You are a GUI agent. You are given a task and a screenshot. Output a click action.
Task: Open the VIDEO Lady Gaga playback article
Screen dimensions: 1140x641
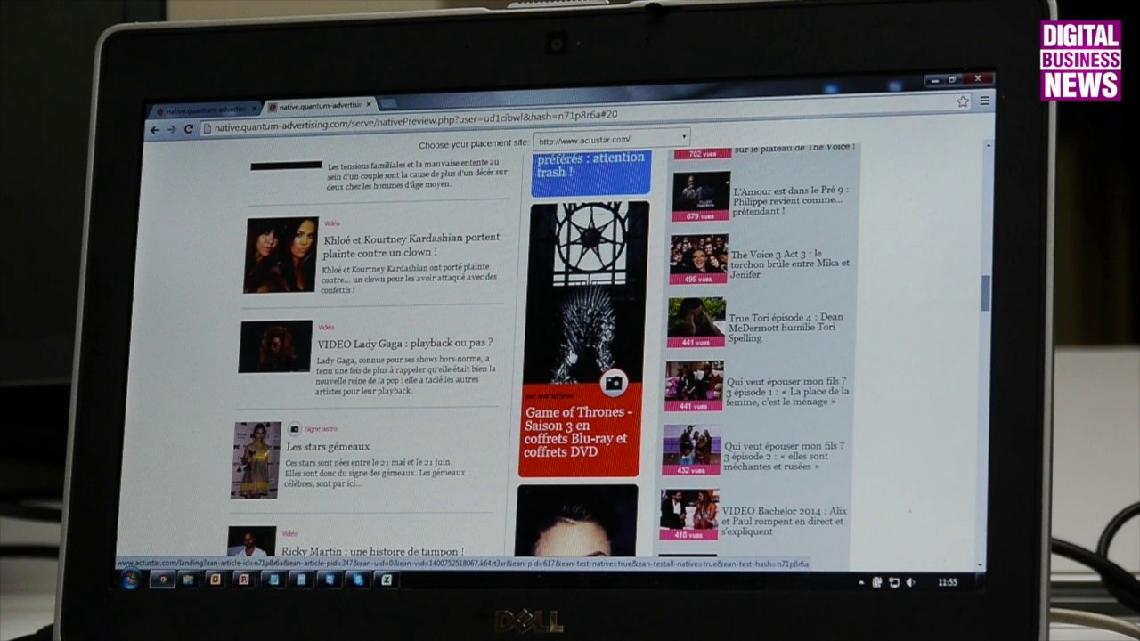point(405,343)
